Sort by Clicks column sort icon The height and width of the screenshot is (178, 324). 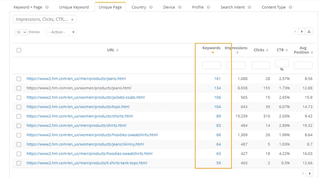[267, 50]
